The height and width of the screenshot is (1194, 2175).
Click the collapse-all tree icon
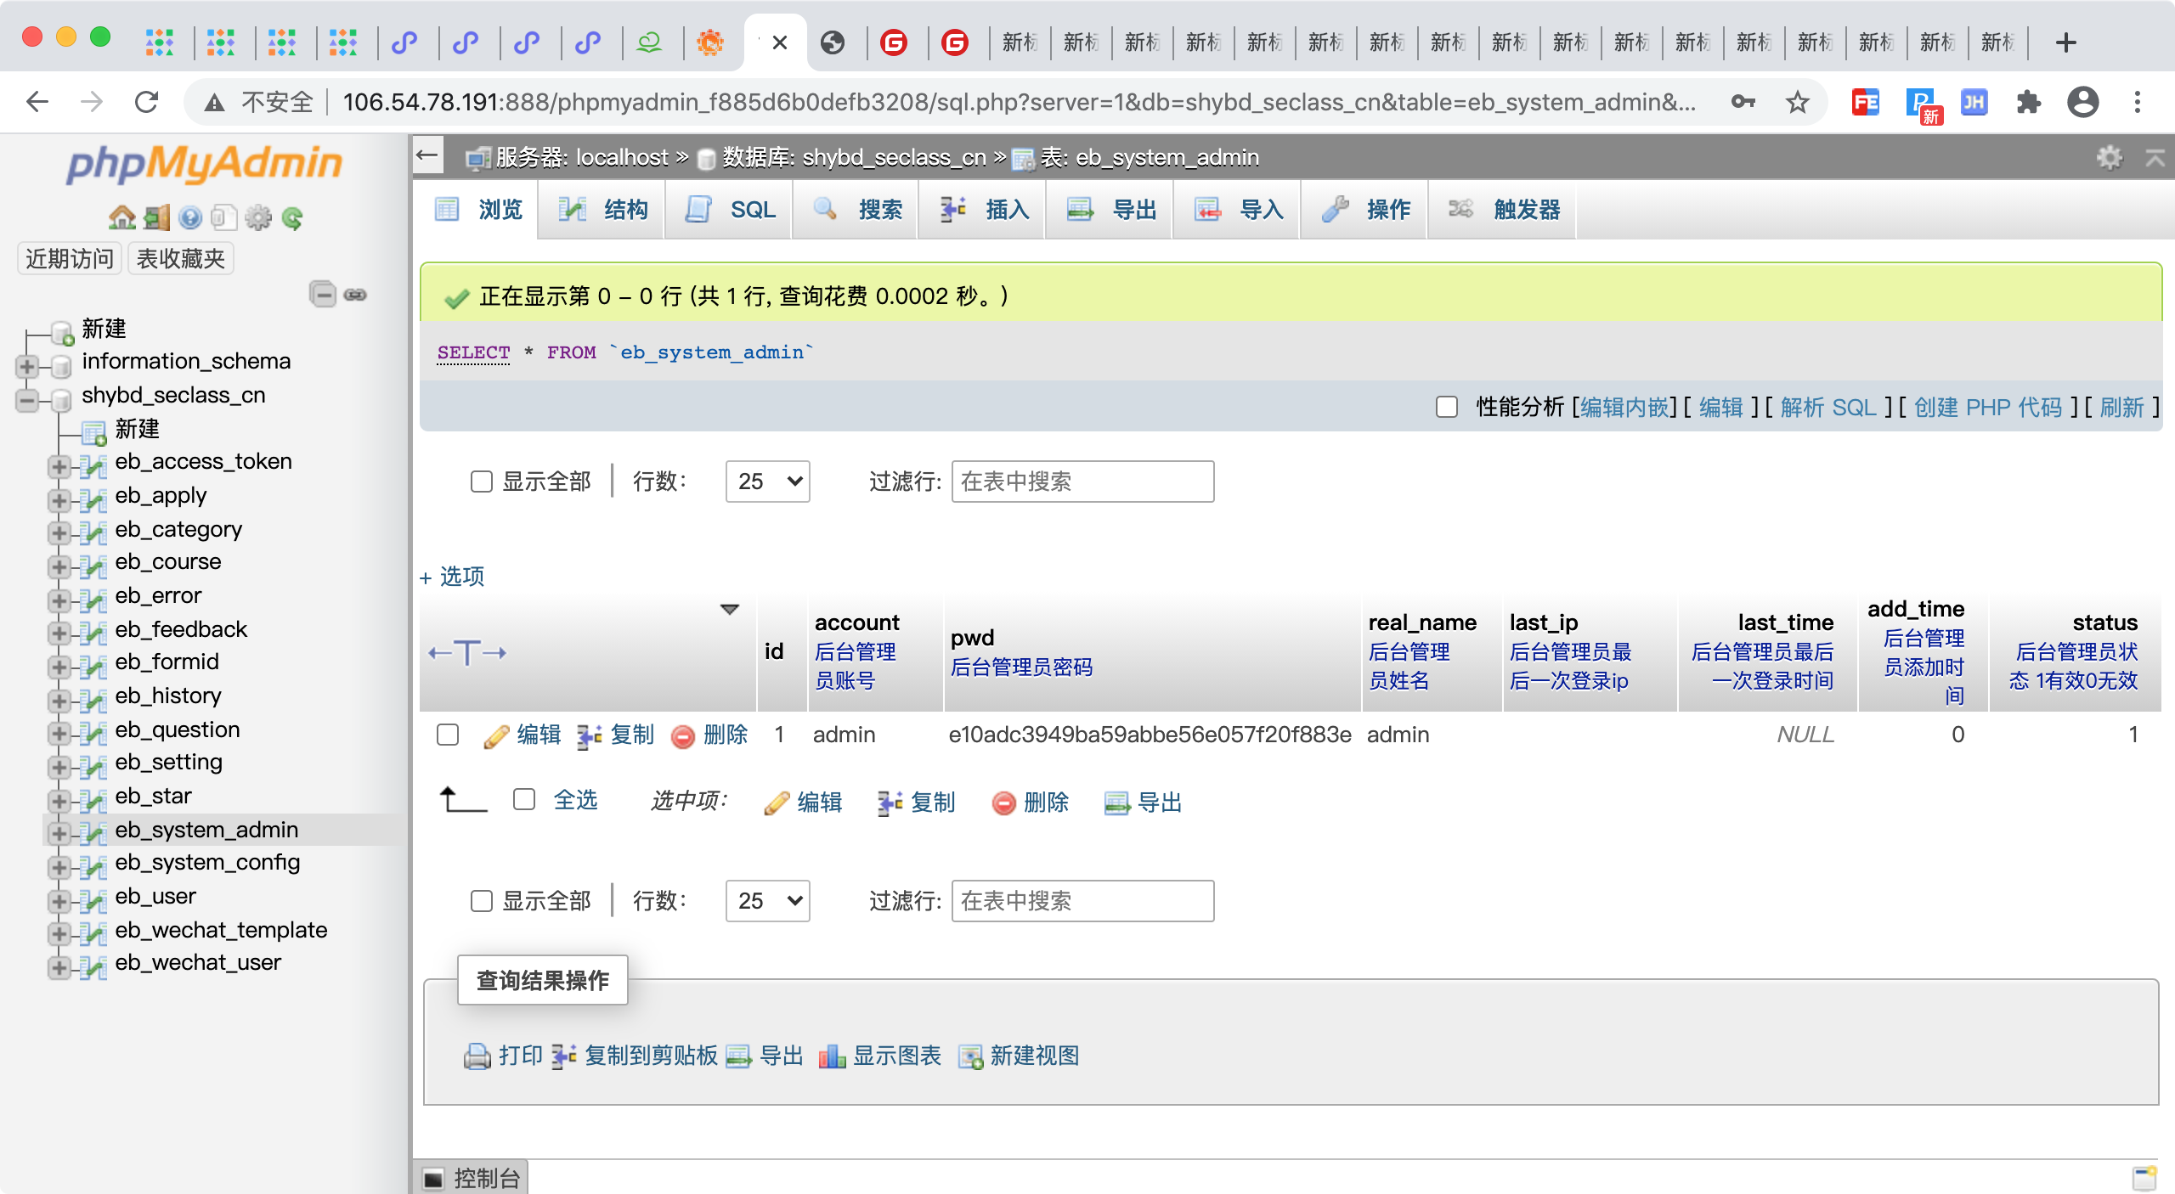tap(322, 295)
